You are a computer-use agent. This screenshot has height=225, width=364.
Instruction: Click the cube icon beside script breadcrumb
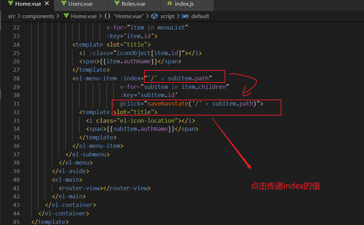coord(154,16)
